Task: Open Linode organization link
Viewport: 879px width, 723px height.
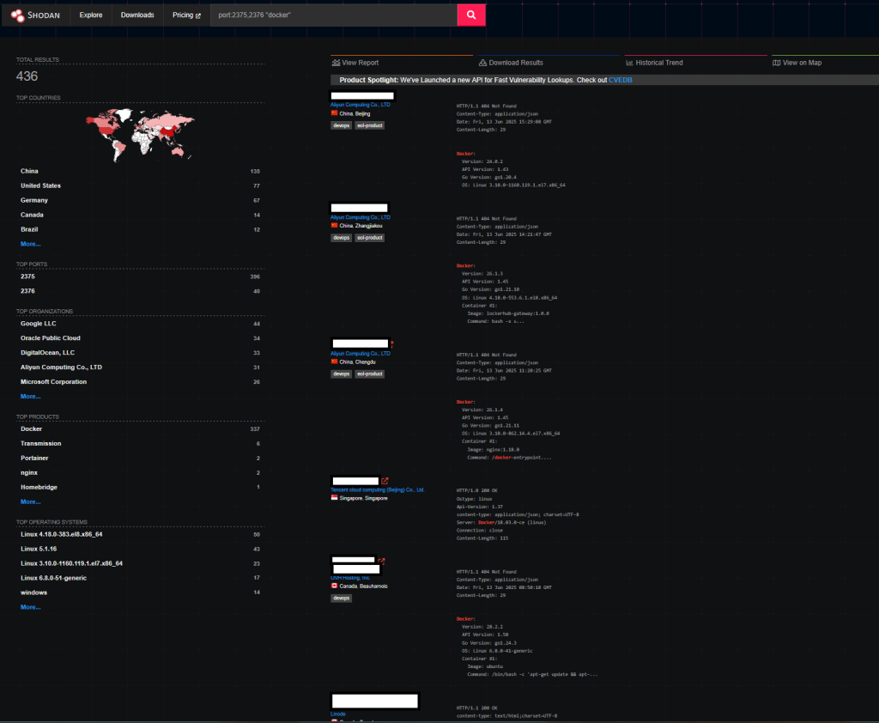Action: (338, 714)
